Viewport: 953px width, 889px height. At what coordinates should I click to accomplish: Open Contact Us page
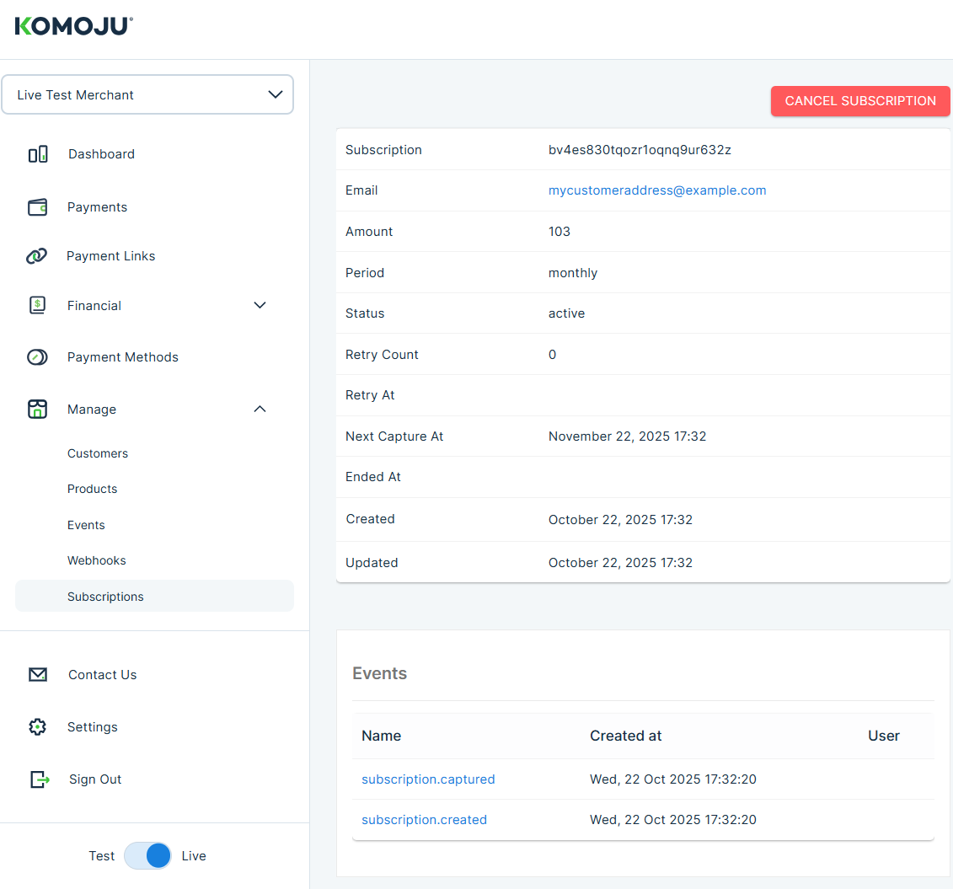(102, 674)
